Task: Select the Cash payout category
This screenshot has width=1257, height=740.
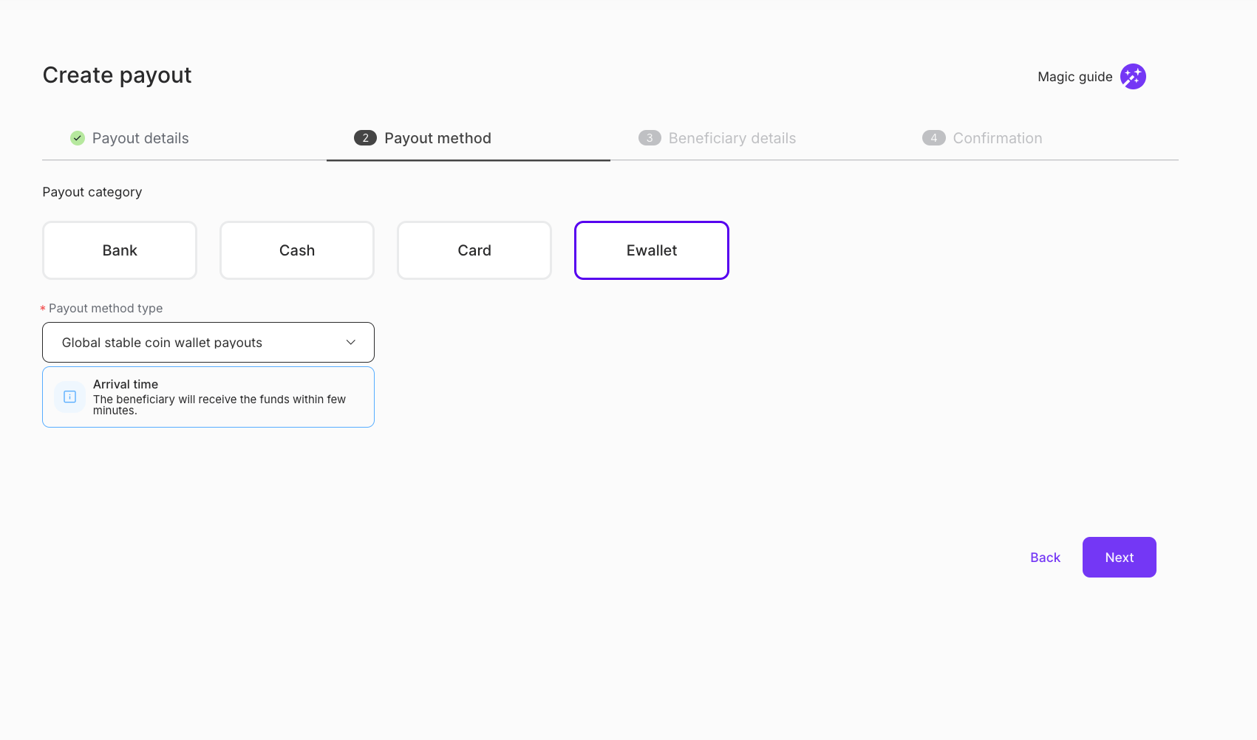Action: [296, 250]
